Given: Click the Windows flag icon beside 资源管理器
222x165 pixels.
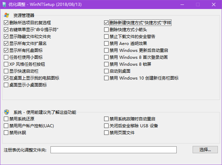Looking at the screenshot, I should tap(7, 16).
